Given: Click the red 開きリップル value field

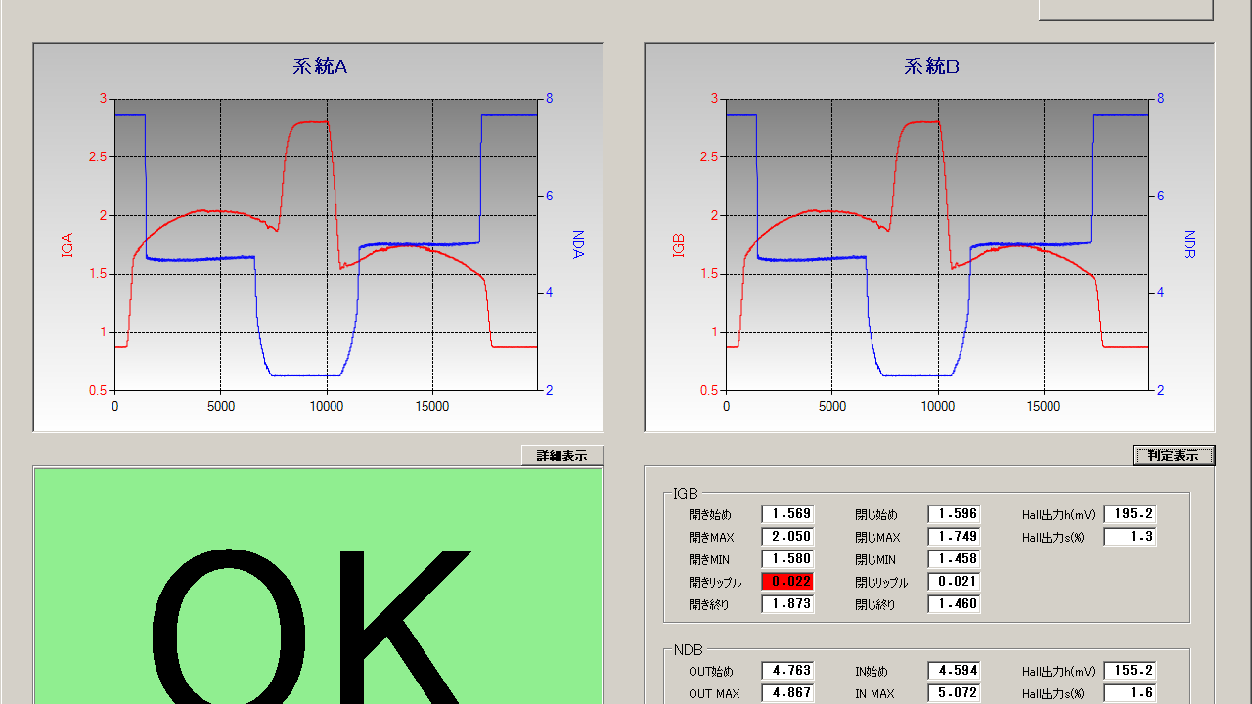Looking at the screenshot, I should point(787,582).
